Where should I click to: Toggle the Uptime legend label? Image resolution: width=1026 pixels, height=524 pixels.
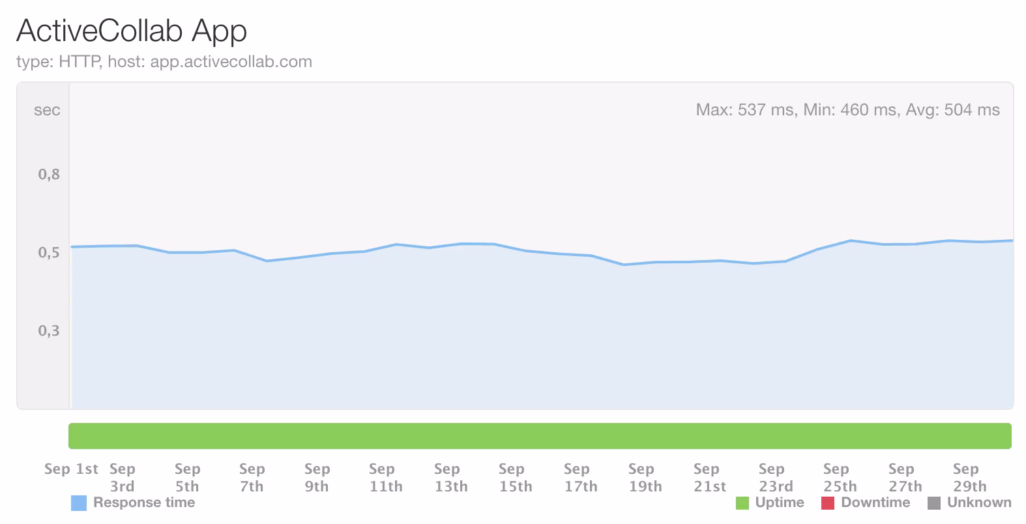780,502
